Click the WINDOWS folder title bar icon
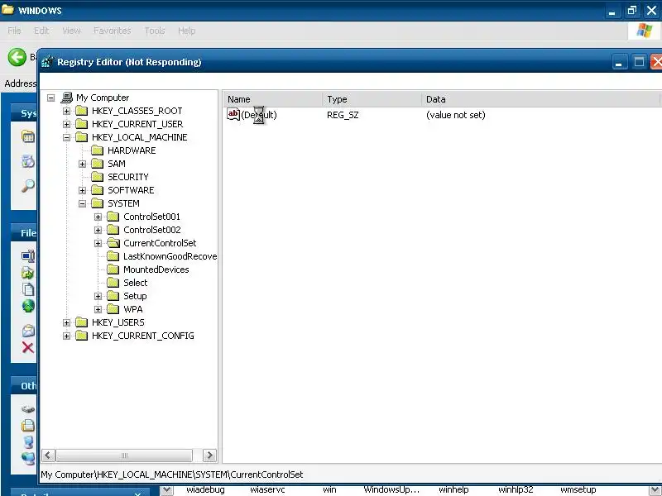The height and width of the screenshot is (496, 662). point(7,10)
